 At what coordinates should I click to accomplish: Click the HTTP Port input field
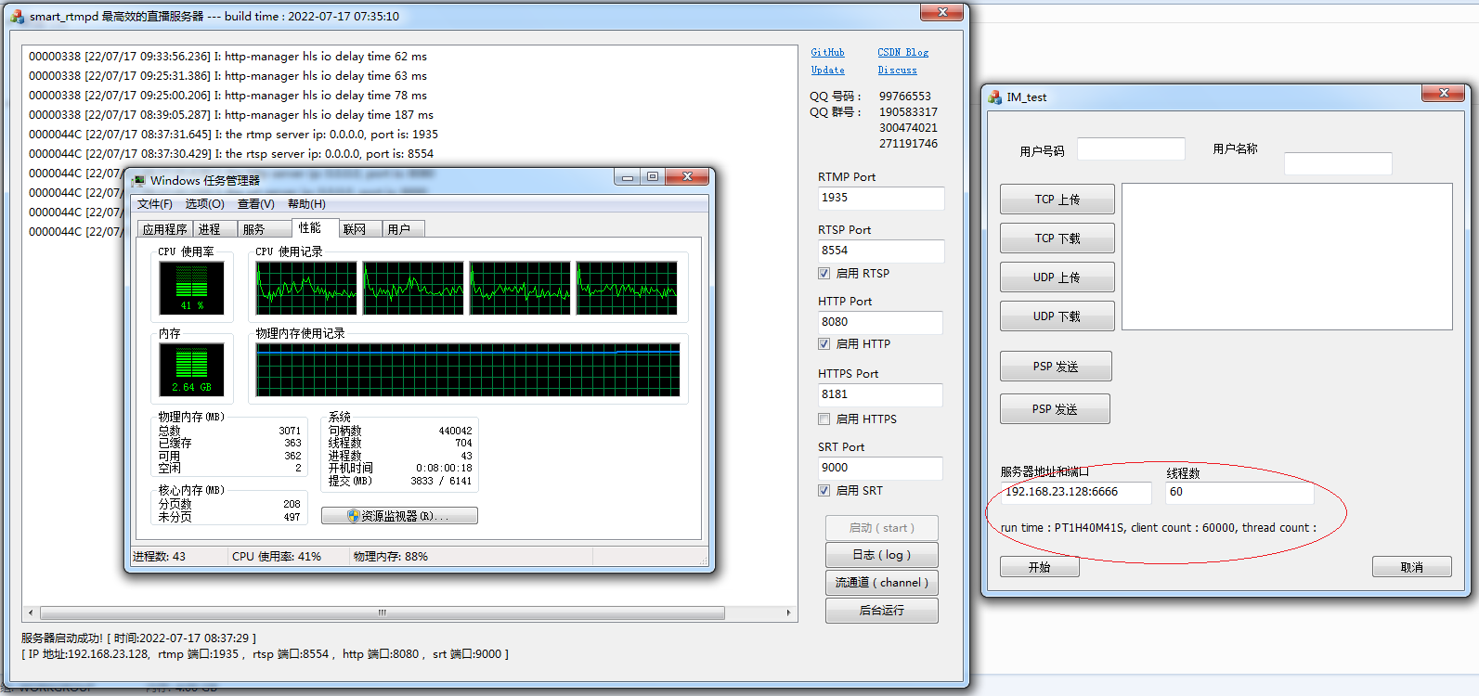(x=879, y=323)
